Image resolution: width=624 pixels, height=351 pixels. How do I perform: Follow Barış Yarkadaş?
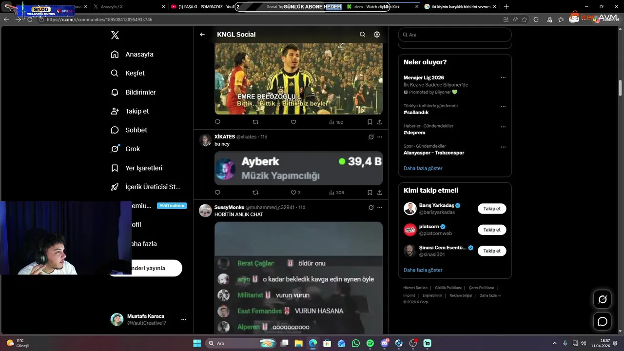492,209
